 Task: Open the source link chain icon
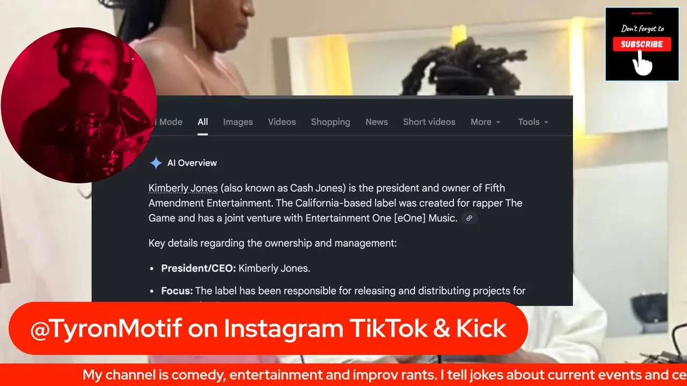point(469,218)
